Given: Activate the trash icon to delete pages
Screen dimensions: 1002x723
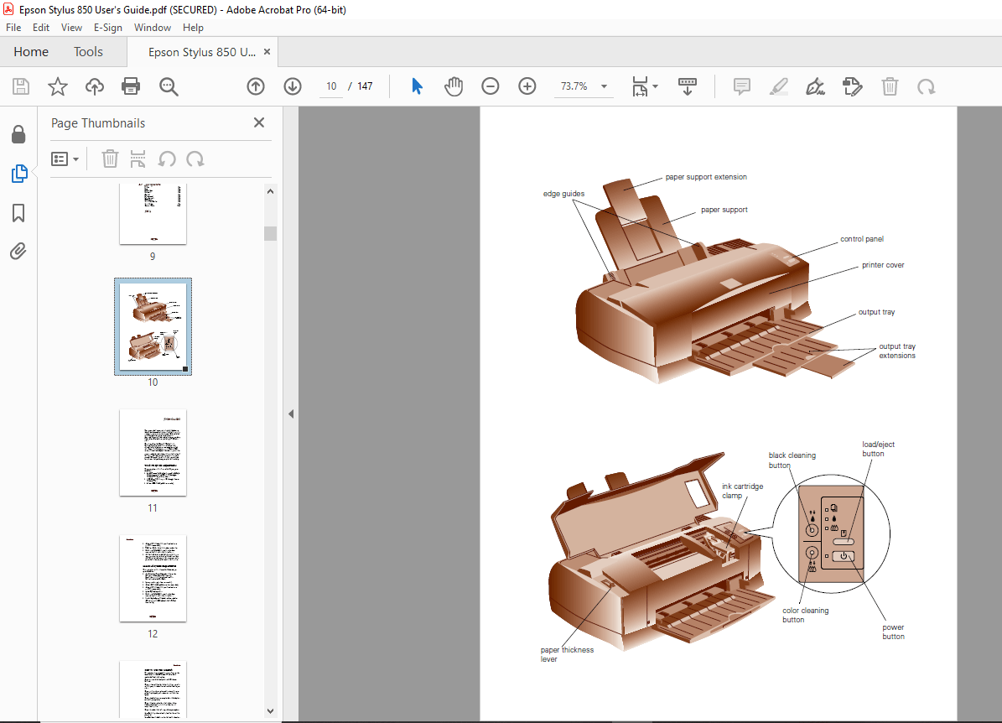Looking at the screenshot, I should [x=890, y=86].
